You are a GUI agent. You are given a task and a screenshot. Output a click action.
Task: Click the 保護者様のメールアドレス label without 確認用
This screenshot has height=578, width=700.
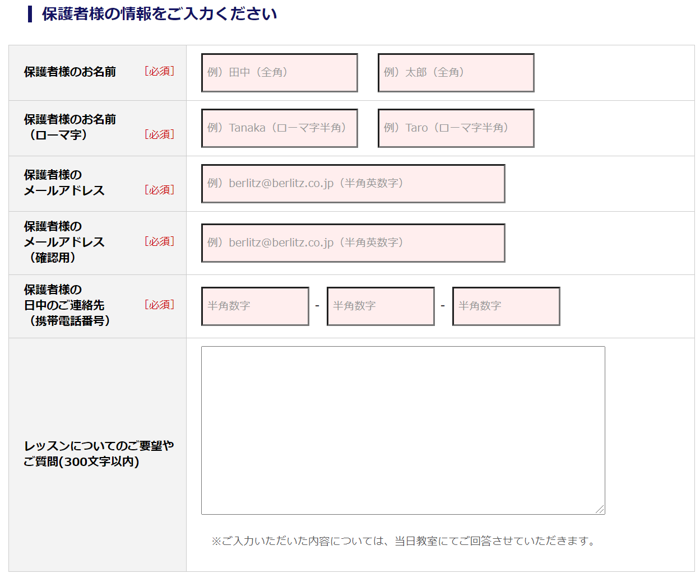click(64, 183)
